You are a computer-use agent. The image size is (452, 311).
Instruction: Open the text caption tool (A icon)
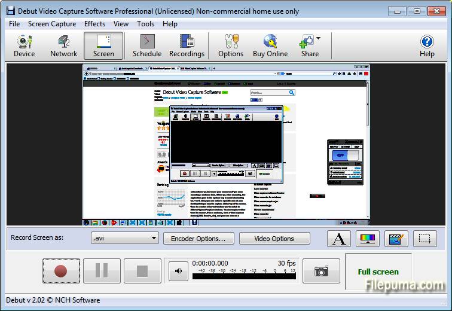[339, 239]
